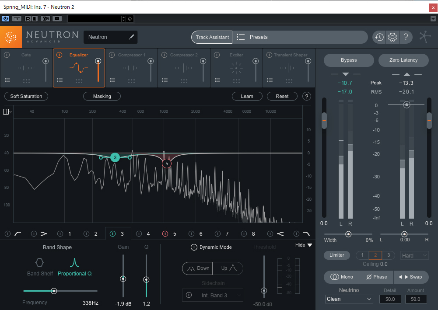Viewport: 438px width, 310px height.
Task: Toggle band 3 power button
Action: 112,233
